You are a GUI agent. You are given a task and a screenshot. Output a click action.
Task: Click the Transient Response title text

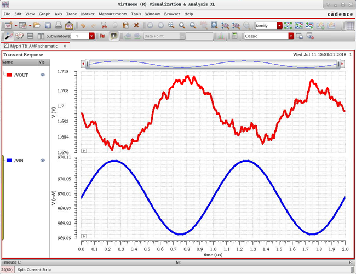click(x=23, y=55)
